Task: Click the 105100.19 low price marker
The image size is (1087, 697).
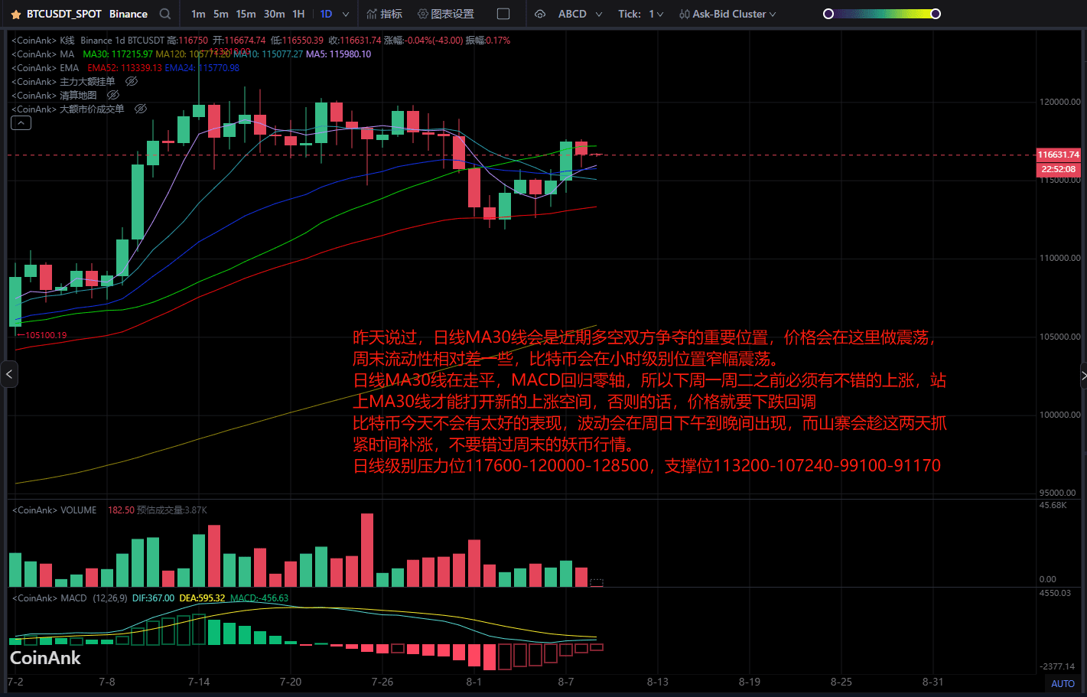Action: coord(42,335)
